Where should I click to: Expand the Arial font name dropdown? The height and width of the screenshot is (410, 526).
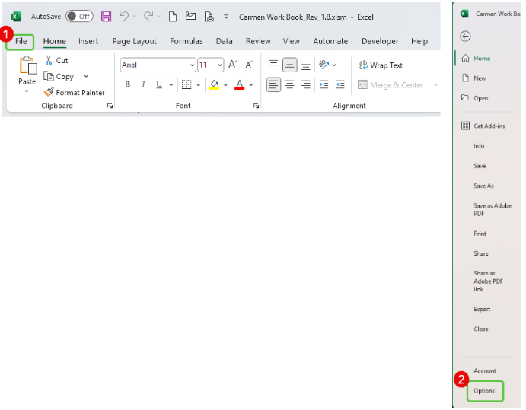pyautogui.click(x=192, y=65)
